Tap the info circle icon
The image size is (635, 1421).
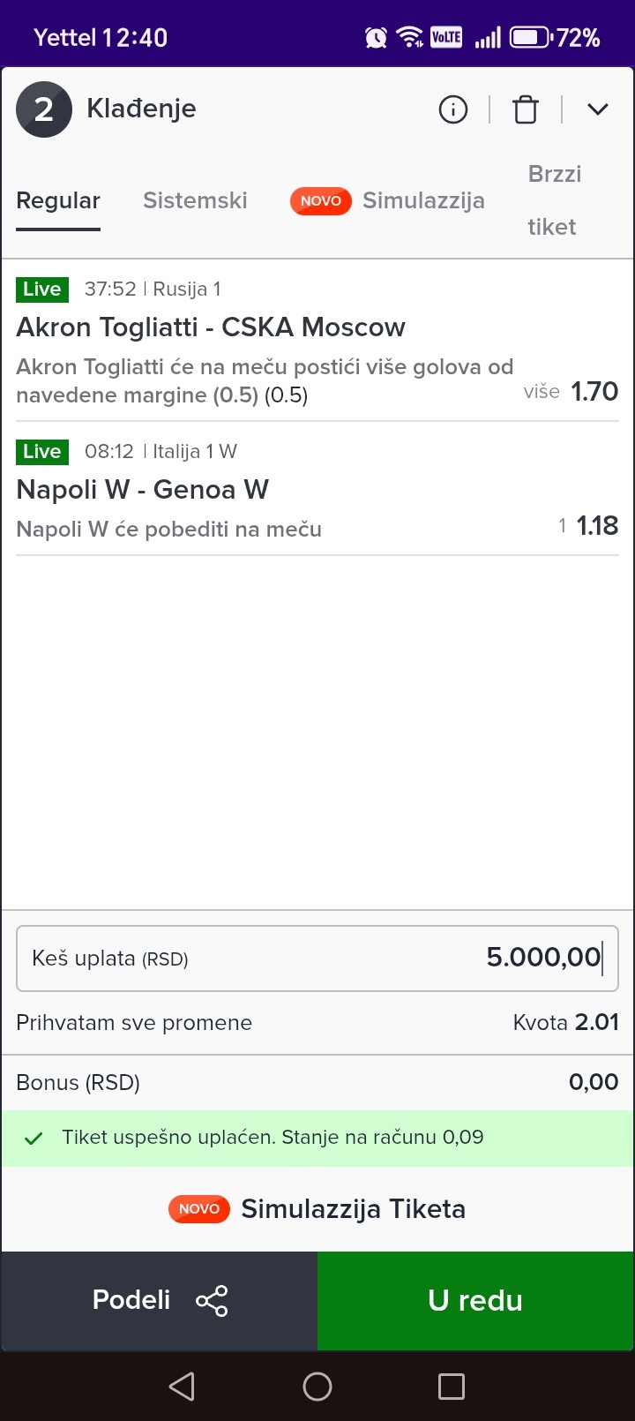pyautogui.click(x=453, y=109)
